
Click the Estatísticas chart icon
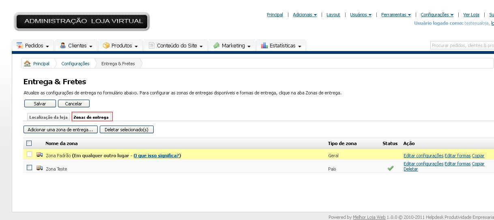coord(264,46)
